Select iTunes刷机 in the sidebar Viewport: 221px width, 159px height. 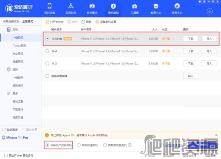tap(19, 46)
